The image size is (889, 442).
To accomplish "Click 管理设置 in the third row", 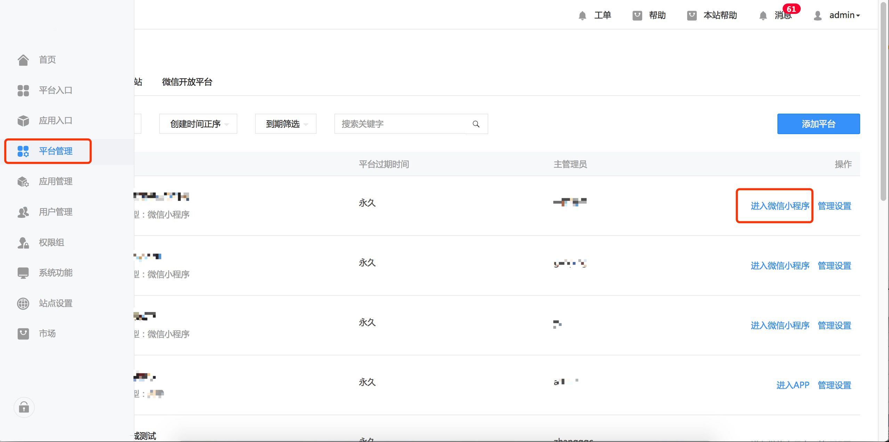I will point(834,326).
